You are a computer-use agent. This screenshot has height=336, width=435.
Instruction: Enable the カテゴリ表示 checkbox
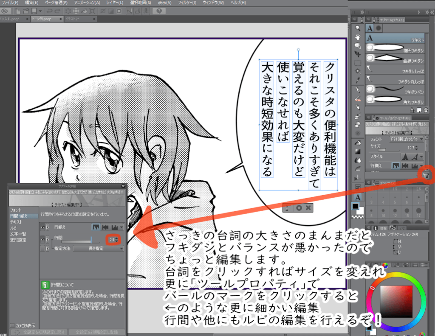click(12, 325)
